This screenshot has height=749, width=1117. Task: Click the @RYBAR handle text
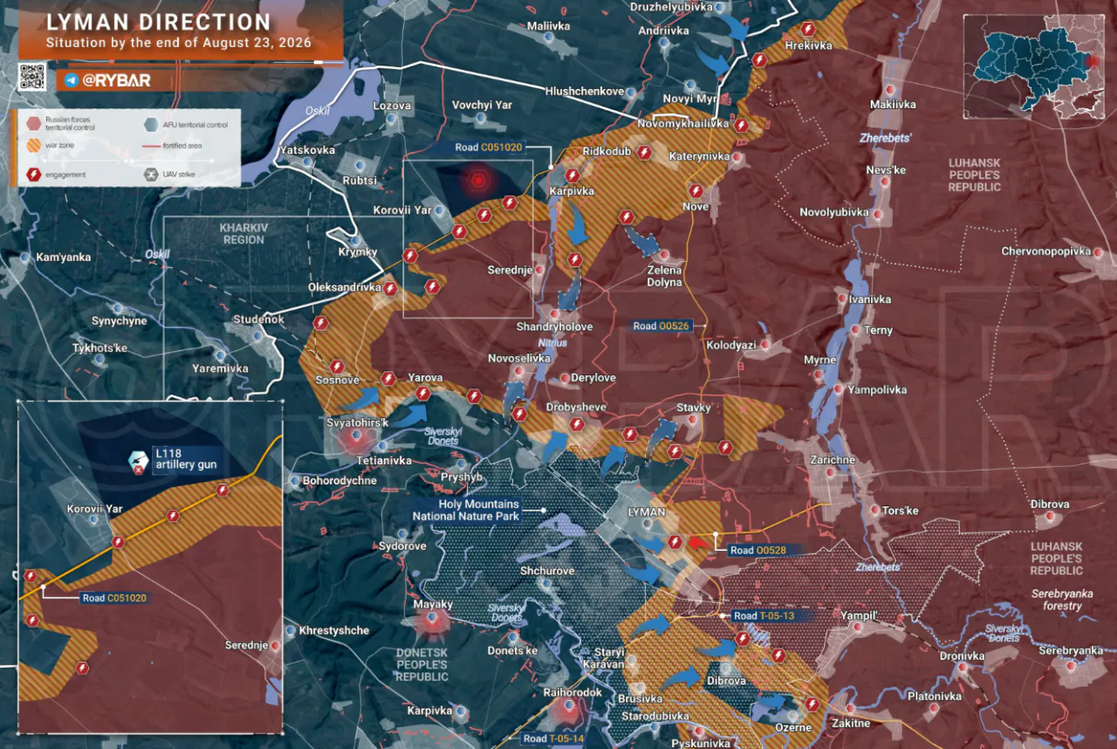[116, 80]
